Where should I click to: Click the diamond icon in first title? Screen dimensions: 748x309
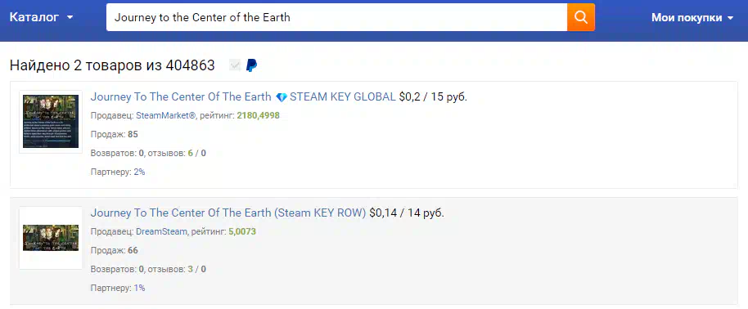[282, 97]
